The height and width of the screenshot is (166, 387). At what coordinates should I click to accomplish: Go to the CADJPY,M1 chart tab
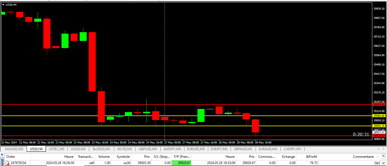tap(292, 149)
